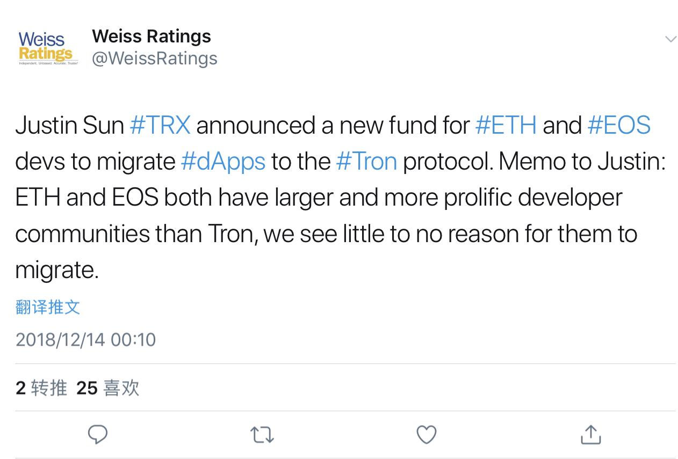Tap the tweet body text paragraph

coord(341,198)
